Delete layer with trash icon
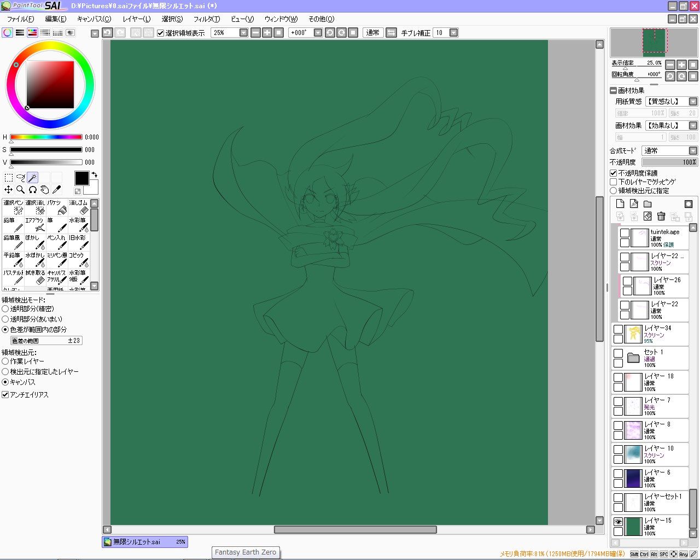This screenshot has width=700, height=560. click(x=661, y=217)
